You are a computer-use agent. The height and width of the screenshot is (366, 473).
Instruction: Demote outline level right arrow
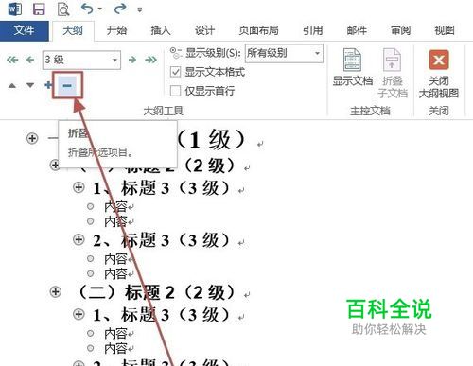(x=132, y=60)
